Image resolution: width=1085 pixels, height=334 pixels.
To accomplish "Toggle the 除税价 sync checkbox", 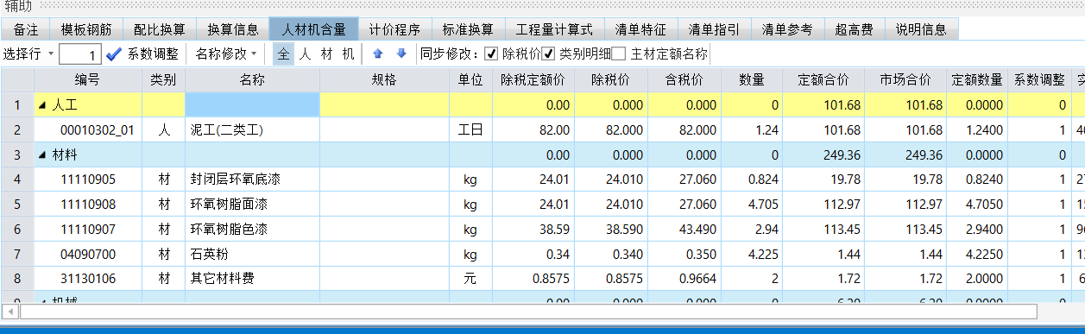I will [x=492, y=54].
